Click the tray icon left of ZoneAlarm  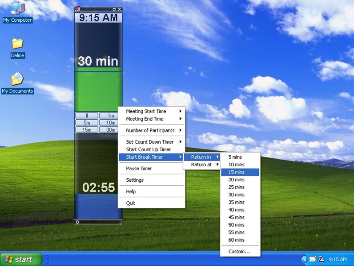tap(313, 259)
